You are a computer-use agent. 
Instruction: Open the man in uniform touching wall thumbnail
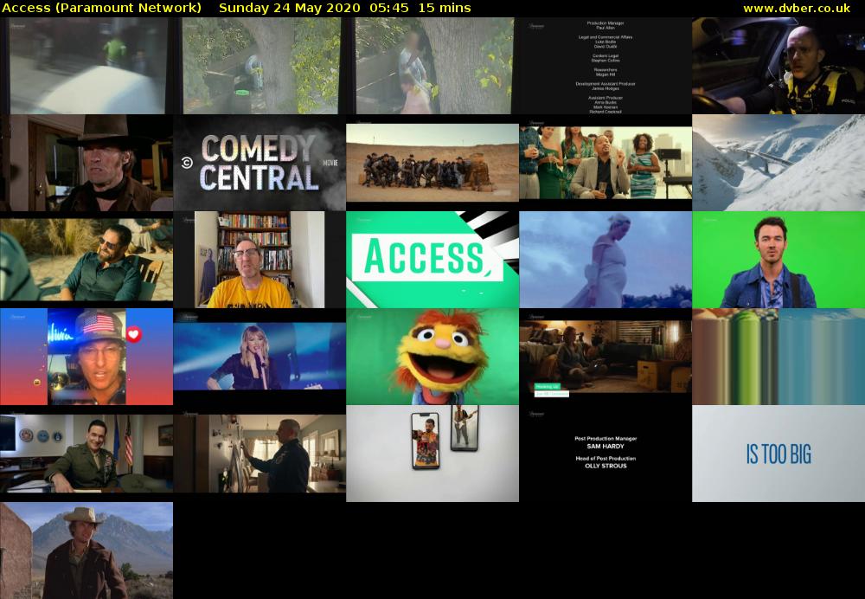[x=259, y=454]
